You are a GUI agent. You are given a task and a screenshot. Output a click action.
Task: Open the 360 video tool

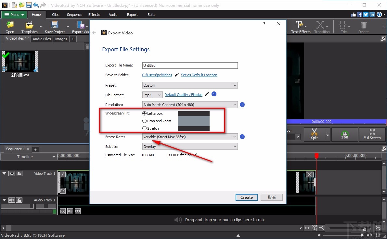[x=344, y=134]
